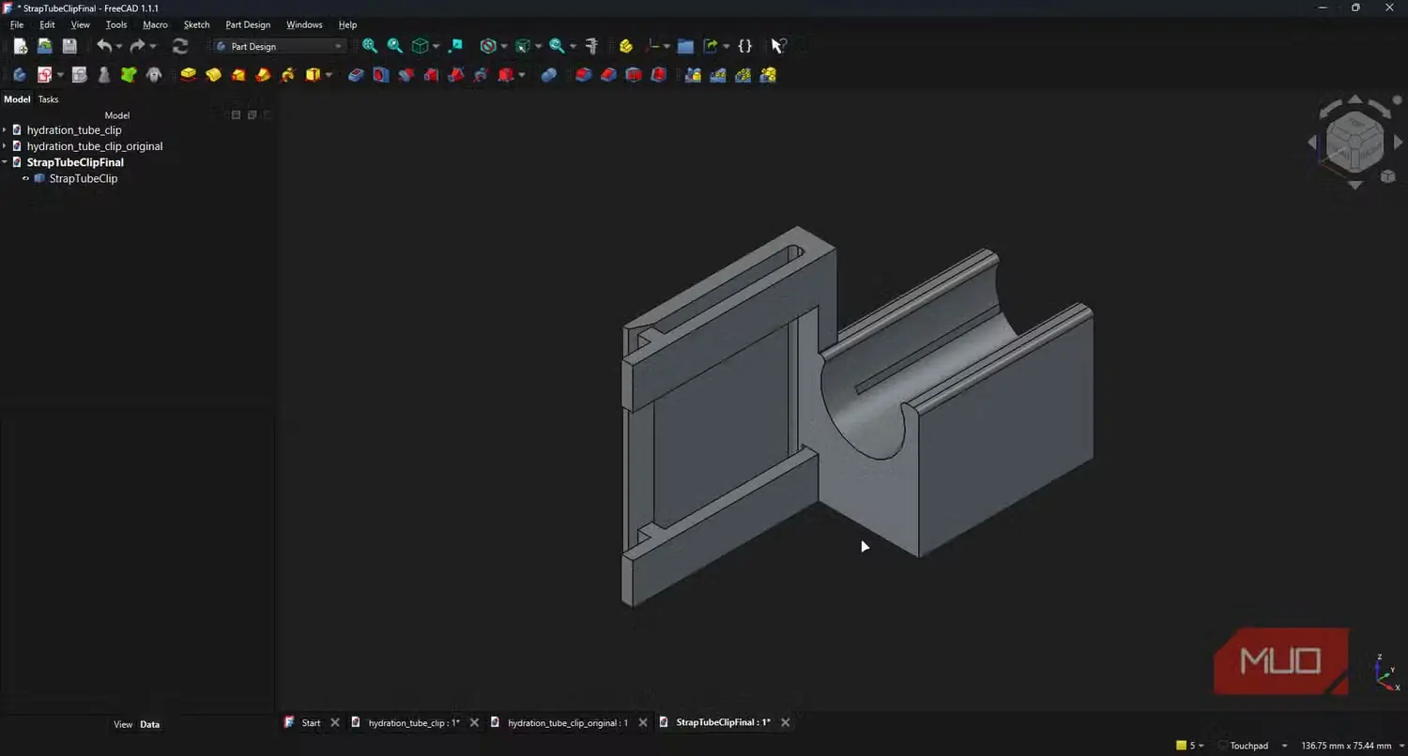This screenshot has height=756, width=1408.
Task: Undo the last action
Action: 104,46
